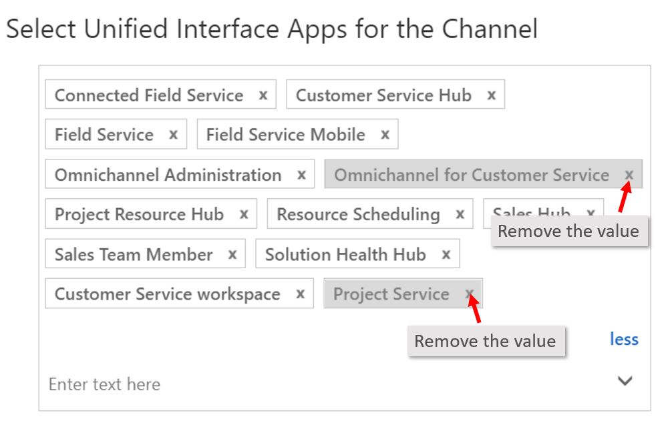Remove the Connected Field Service tag
This screenshot has width=672, height=433.
point(263,95)
